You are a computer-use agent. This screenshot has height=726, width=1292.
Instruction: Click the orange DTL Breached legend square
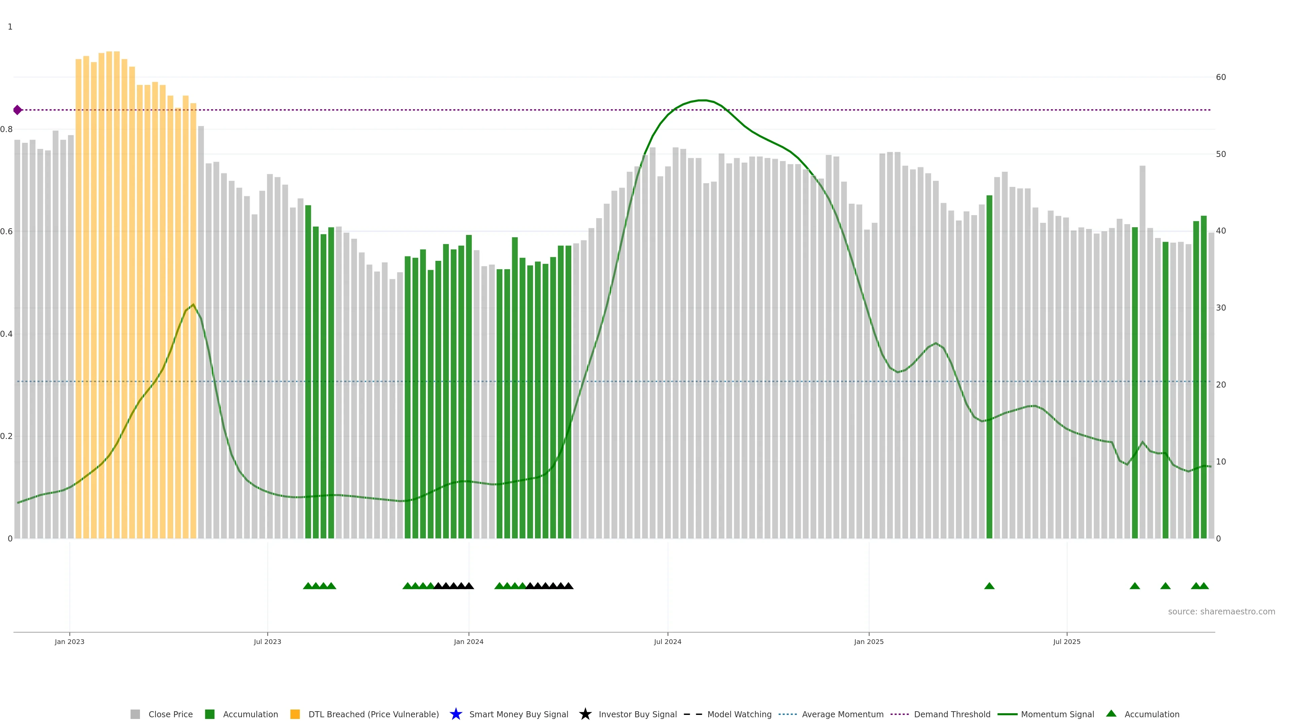point(295,714)
